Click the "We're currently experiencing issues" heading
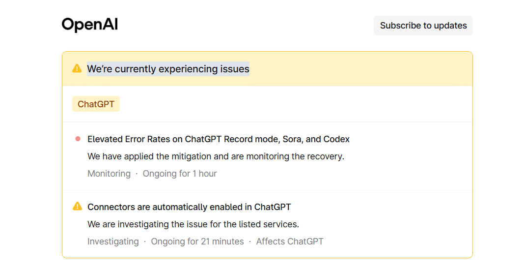 pos(168,69)
